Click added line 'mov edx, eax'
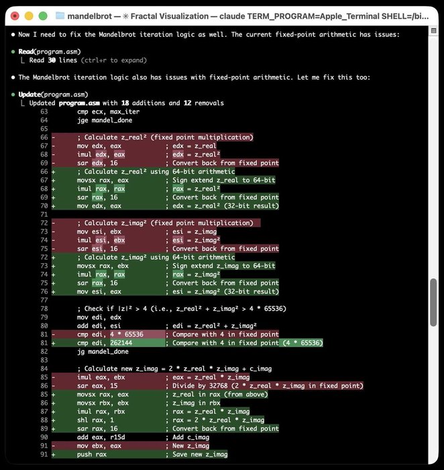The image size is (444, 470). pos(165,206)
